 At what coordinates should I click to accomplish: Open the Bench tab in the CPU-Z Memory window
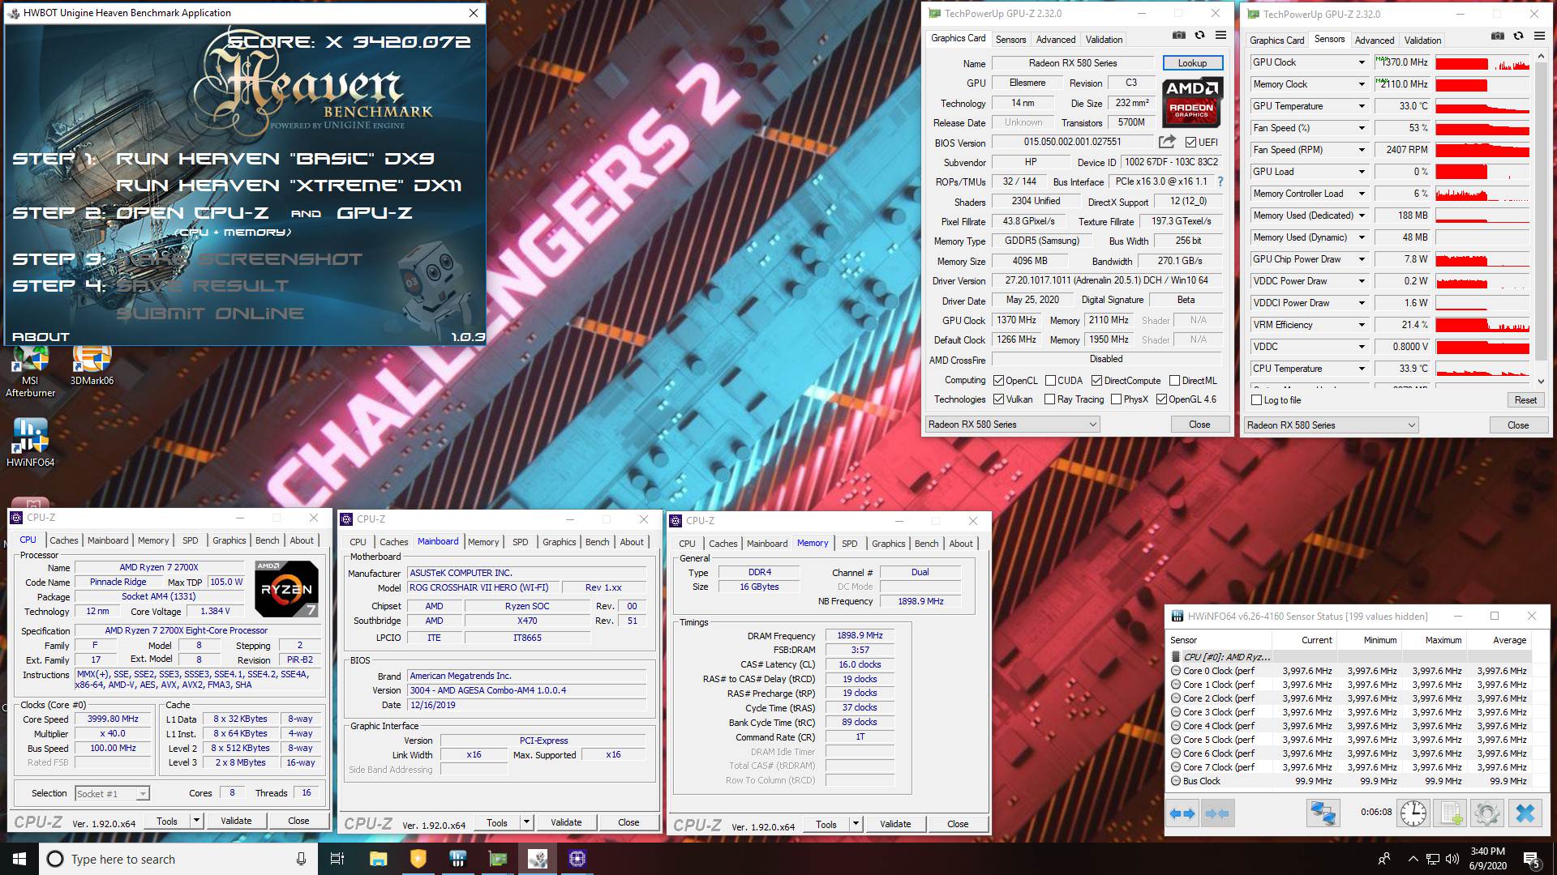(x=927, y=544)
